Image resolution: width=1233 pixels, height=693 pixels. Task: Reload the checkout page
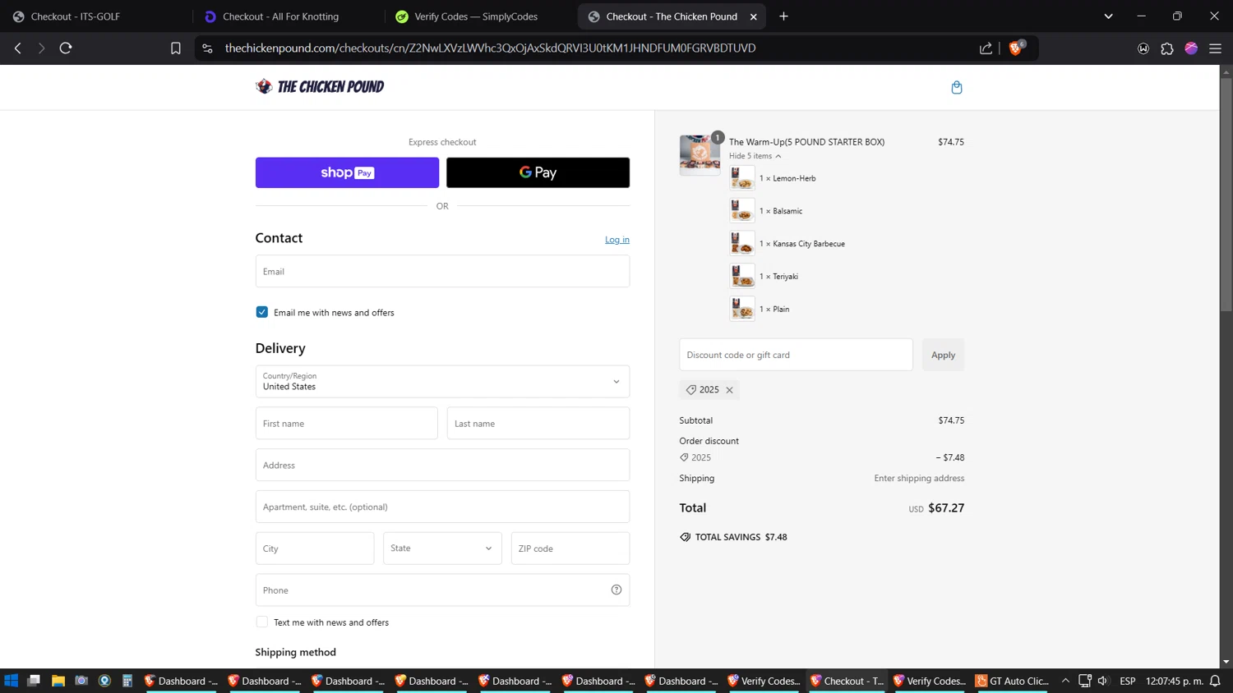click(x=66, y=48)
